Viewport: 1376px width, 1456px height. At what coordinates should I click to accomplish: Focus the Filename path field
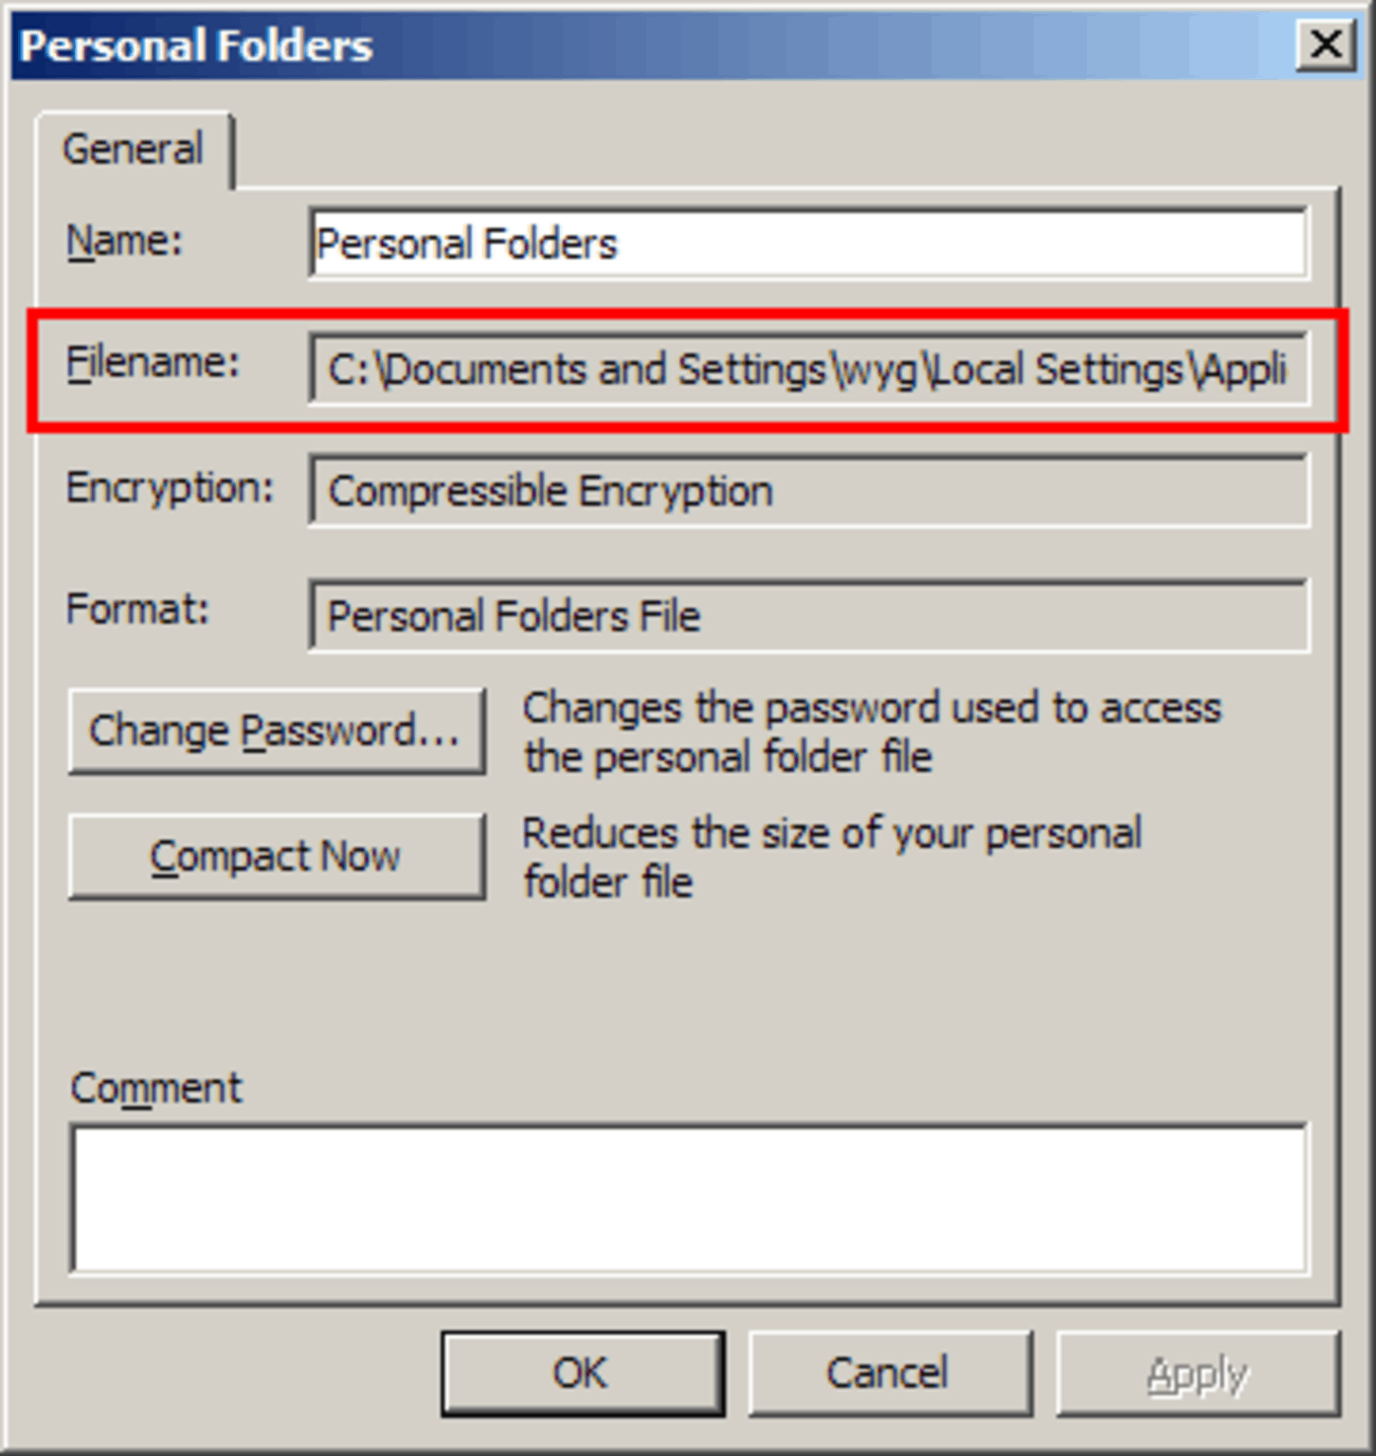click(x=808, y=369)
